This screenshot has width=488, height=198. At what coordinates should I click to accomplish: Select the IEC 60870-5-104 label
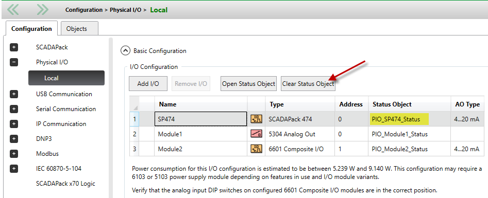click(x=59, y=169)
